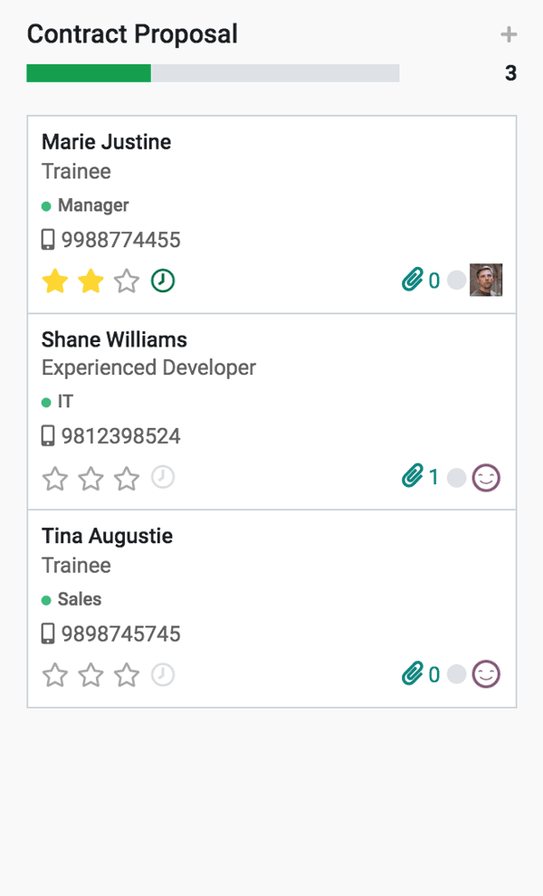Viewport: 543px width, 896px height.
Task: Click the activity clock icon on Marie Justine's card
Action: coord(163,281)
